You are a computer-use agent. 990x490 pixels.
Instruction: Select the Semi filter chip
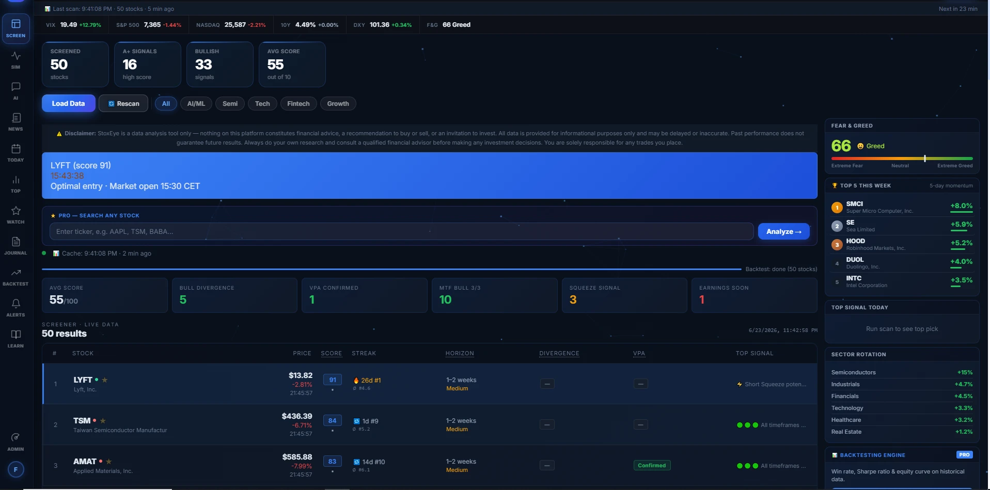[230, 104]
